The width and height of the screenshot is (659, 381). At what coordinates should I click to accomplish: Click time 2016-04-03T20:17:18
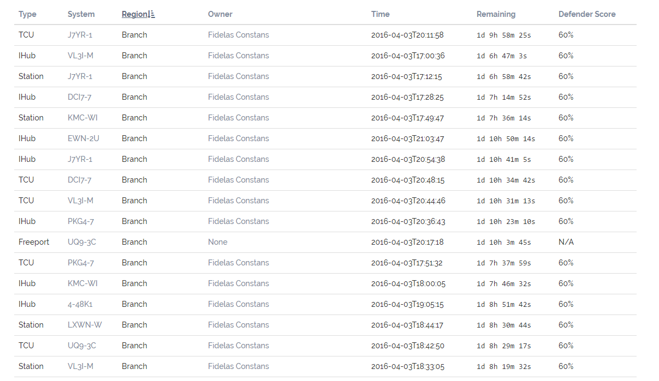pos(406,242)
